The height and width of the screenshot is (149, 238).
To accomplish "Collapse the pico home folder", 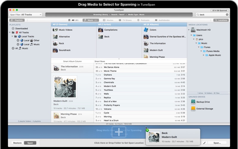I will [194, 39].
